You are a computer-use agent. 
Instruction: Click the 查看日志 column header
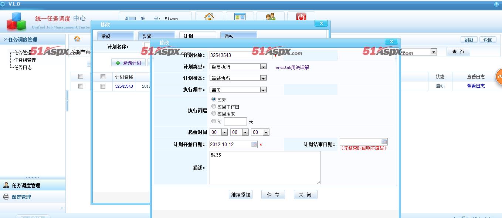click(476, 77)
